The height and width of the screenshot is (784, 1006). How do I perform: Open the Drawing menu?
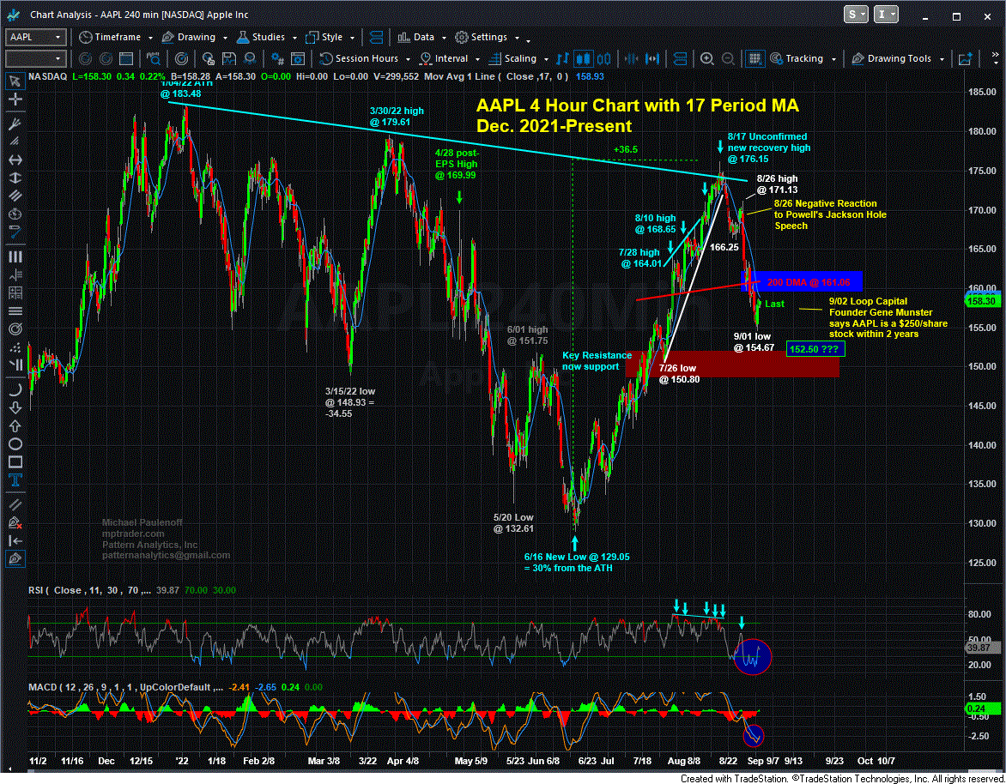point(194,37)
